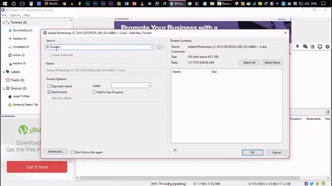The image size is (332, 186).
Task: Click the Twitter icon in status bar
Action: 312,184
